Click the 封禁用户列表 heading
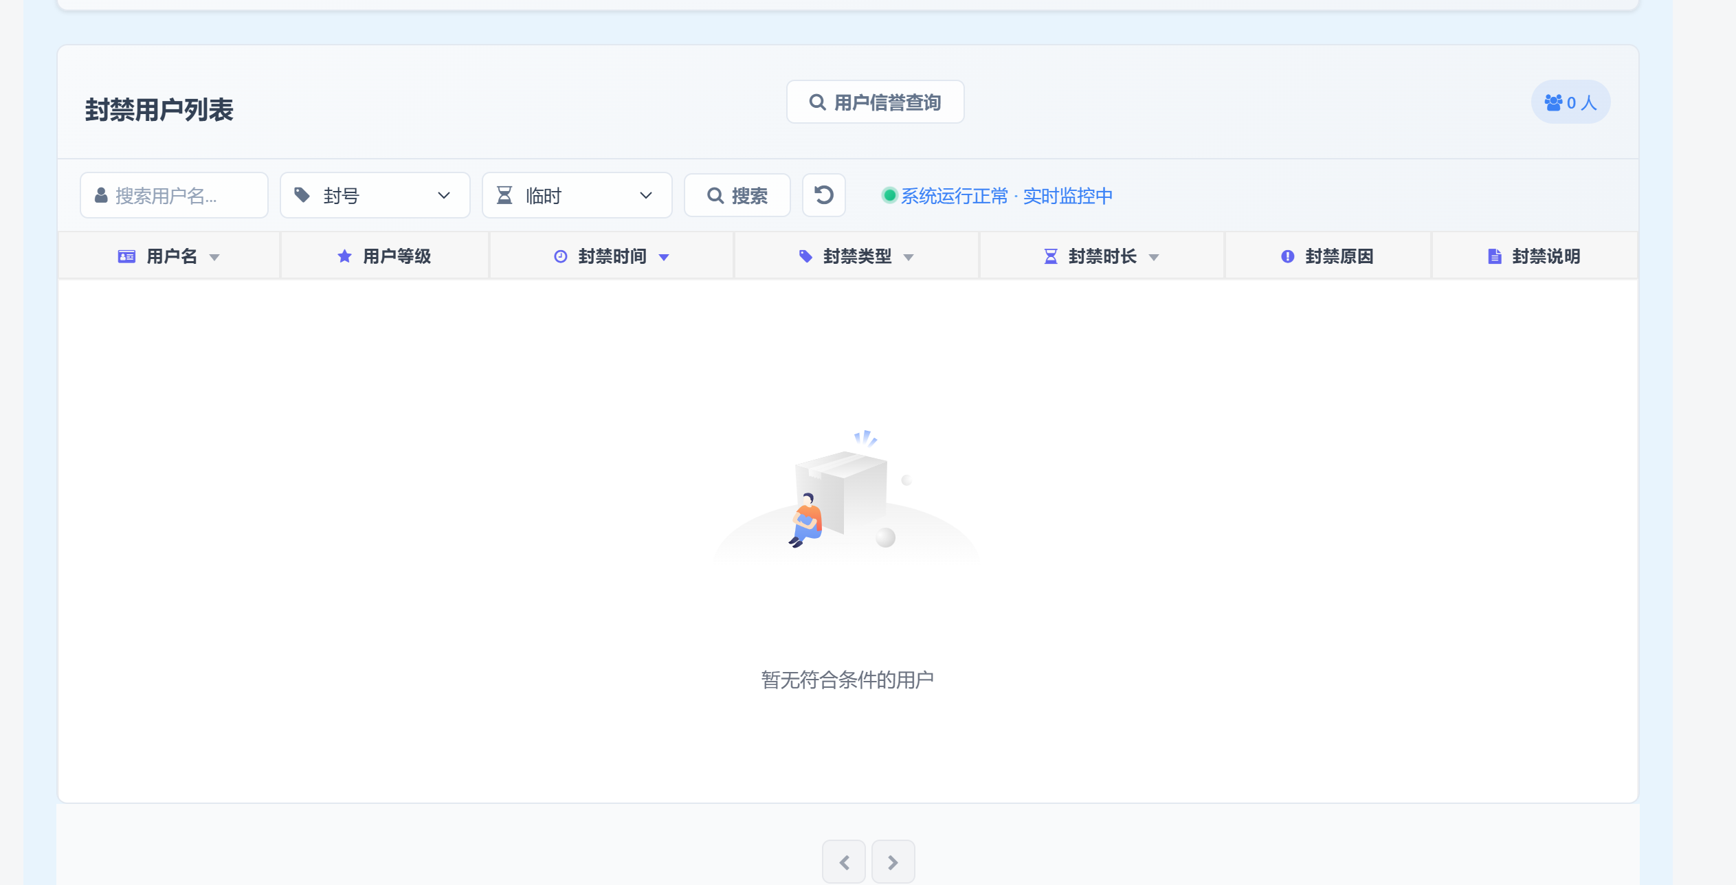1736x885 pixels. pos(159,110)
